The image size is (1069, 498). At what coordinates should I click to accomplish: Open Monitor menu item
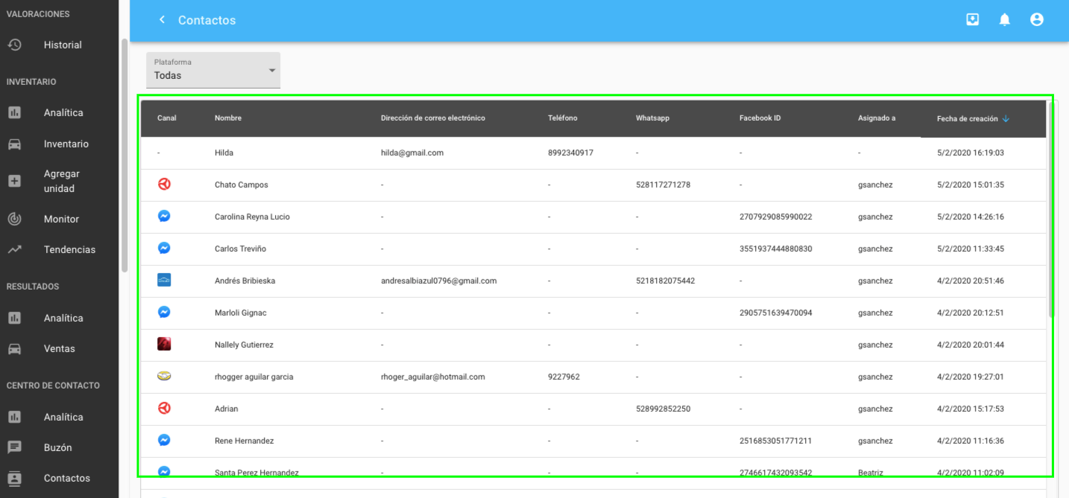[x=61, y=219]
